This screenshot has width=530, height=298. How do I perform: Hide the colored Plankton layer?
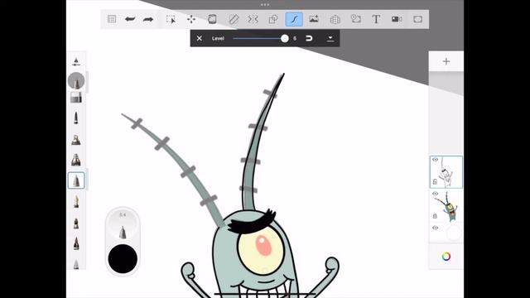coord(435,194)
